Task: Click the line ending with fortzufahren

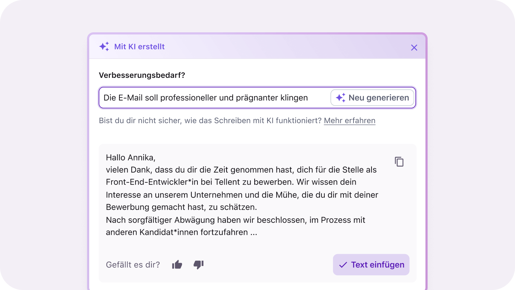Action: [x=181, y=232]
